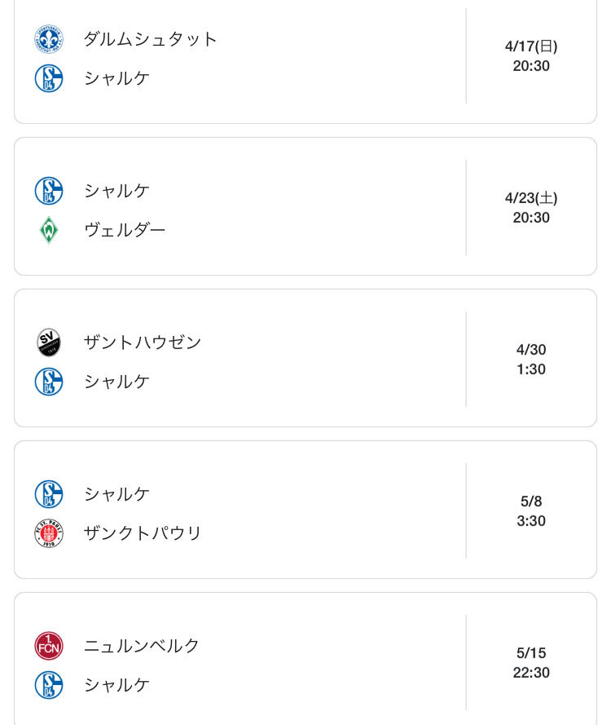The height and width of the screenshot is (725, 611).
Task: Tap the ザンクトパウリ team name
Action: point(143,533)
